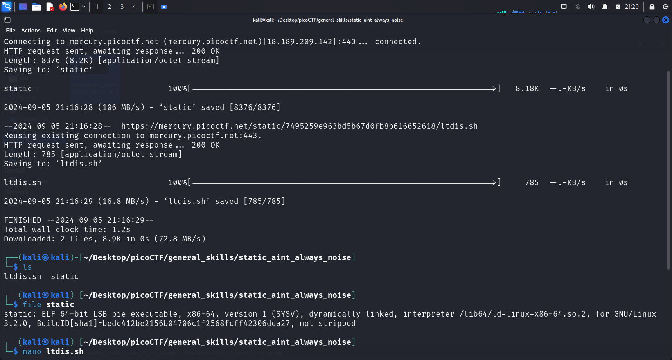Image resolution: width=672 pixels, height=360 pixels.
Task: Click the log out icon
Action: point(665,7)
